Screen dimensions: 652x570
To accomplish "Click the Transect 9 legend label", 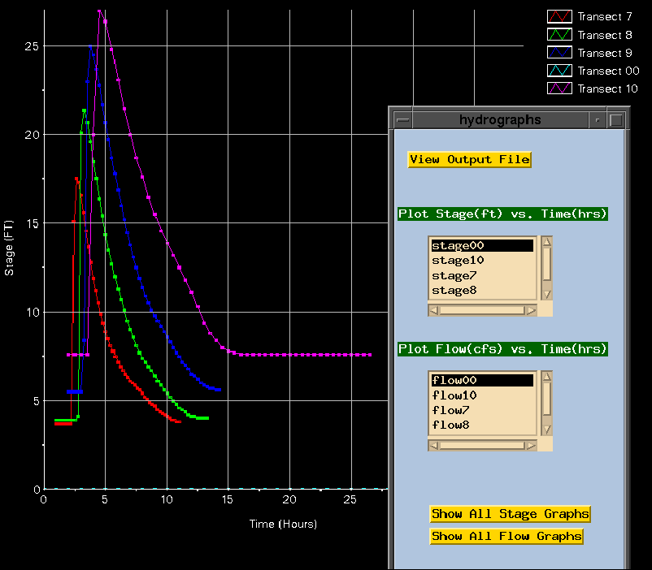I will click(x=605, y=53).
